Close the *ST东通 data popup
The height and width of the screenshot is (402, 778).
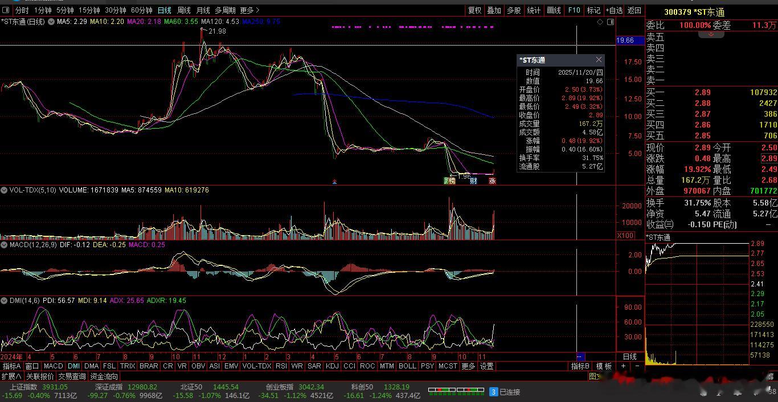point(599,60)
